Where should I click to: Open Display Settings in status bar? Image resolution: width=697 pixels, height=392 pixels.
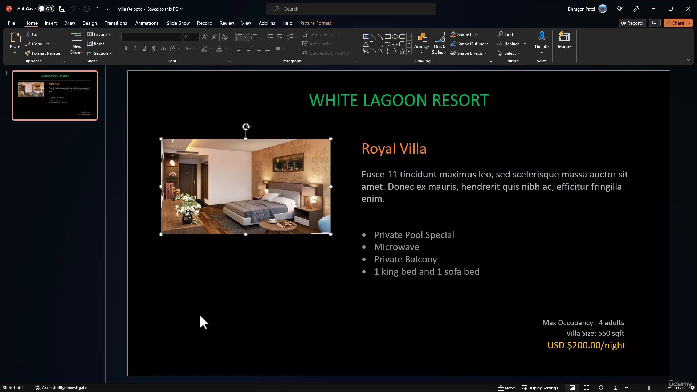pyautogui.click(x=540, y=388)
